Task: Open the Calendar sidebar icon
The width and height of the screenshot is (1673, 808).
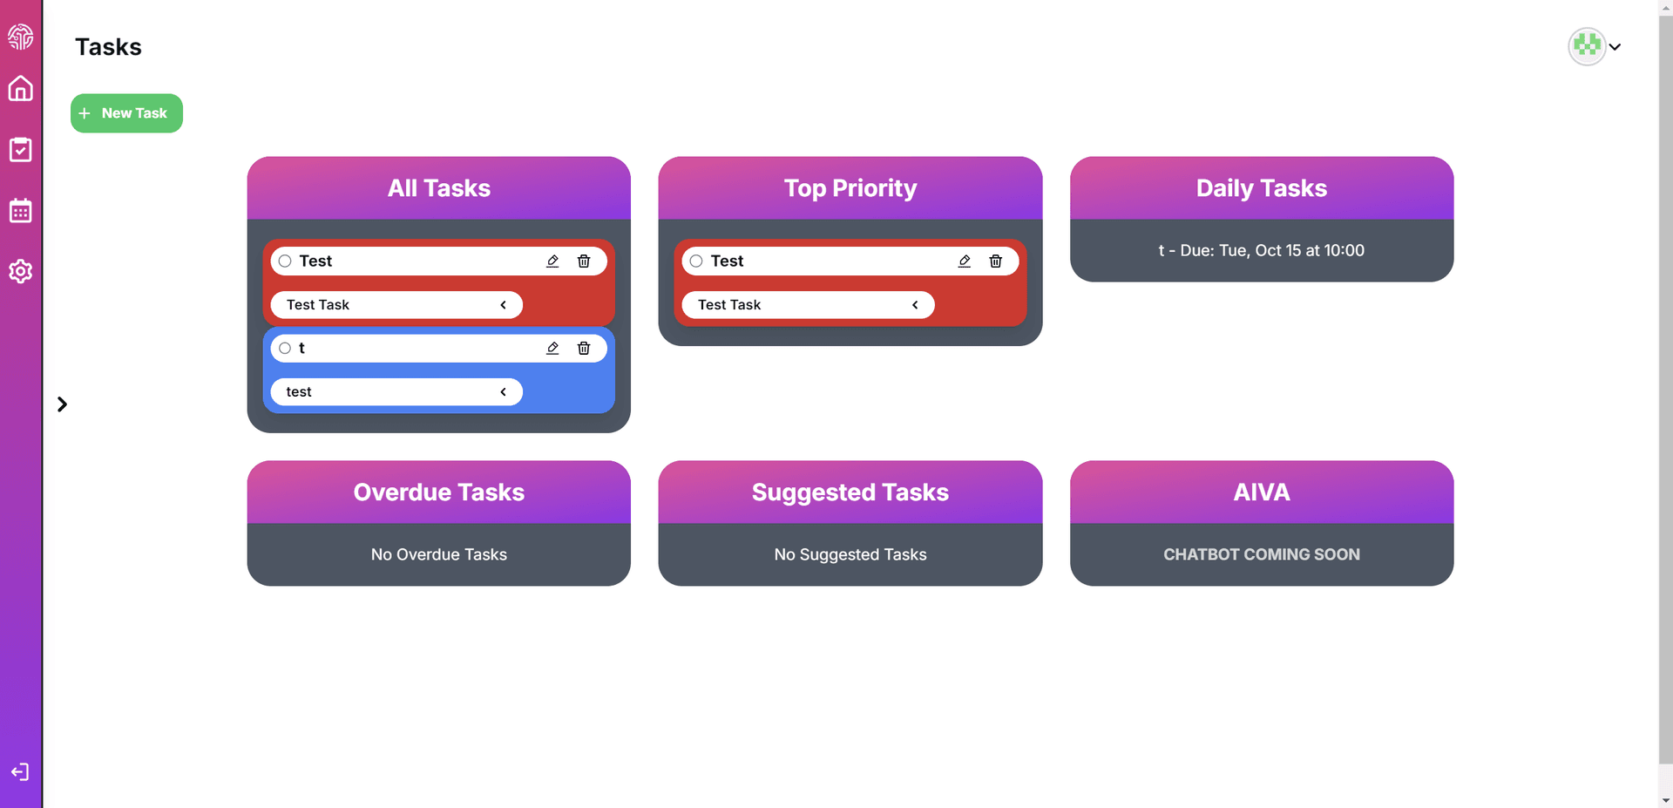Action: [20, 210]
